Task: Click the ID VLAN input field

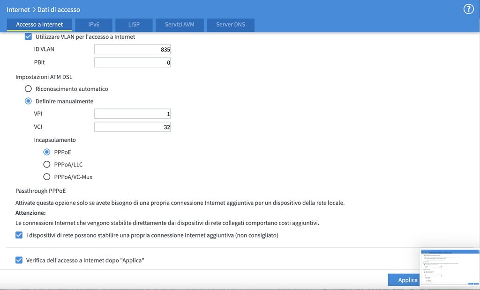Action: 132,49
